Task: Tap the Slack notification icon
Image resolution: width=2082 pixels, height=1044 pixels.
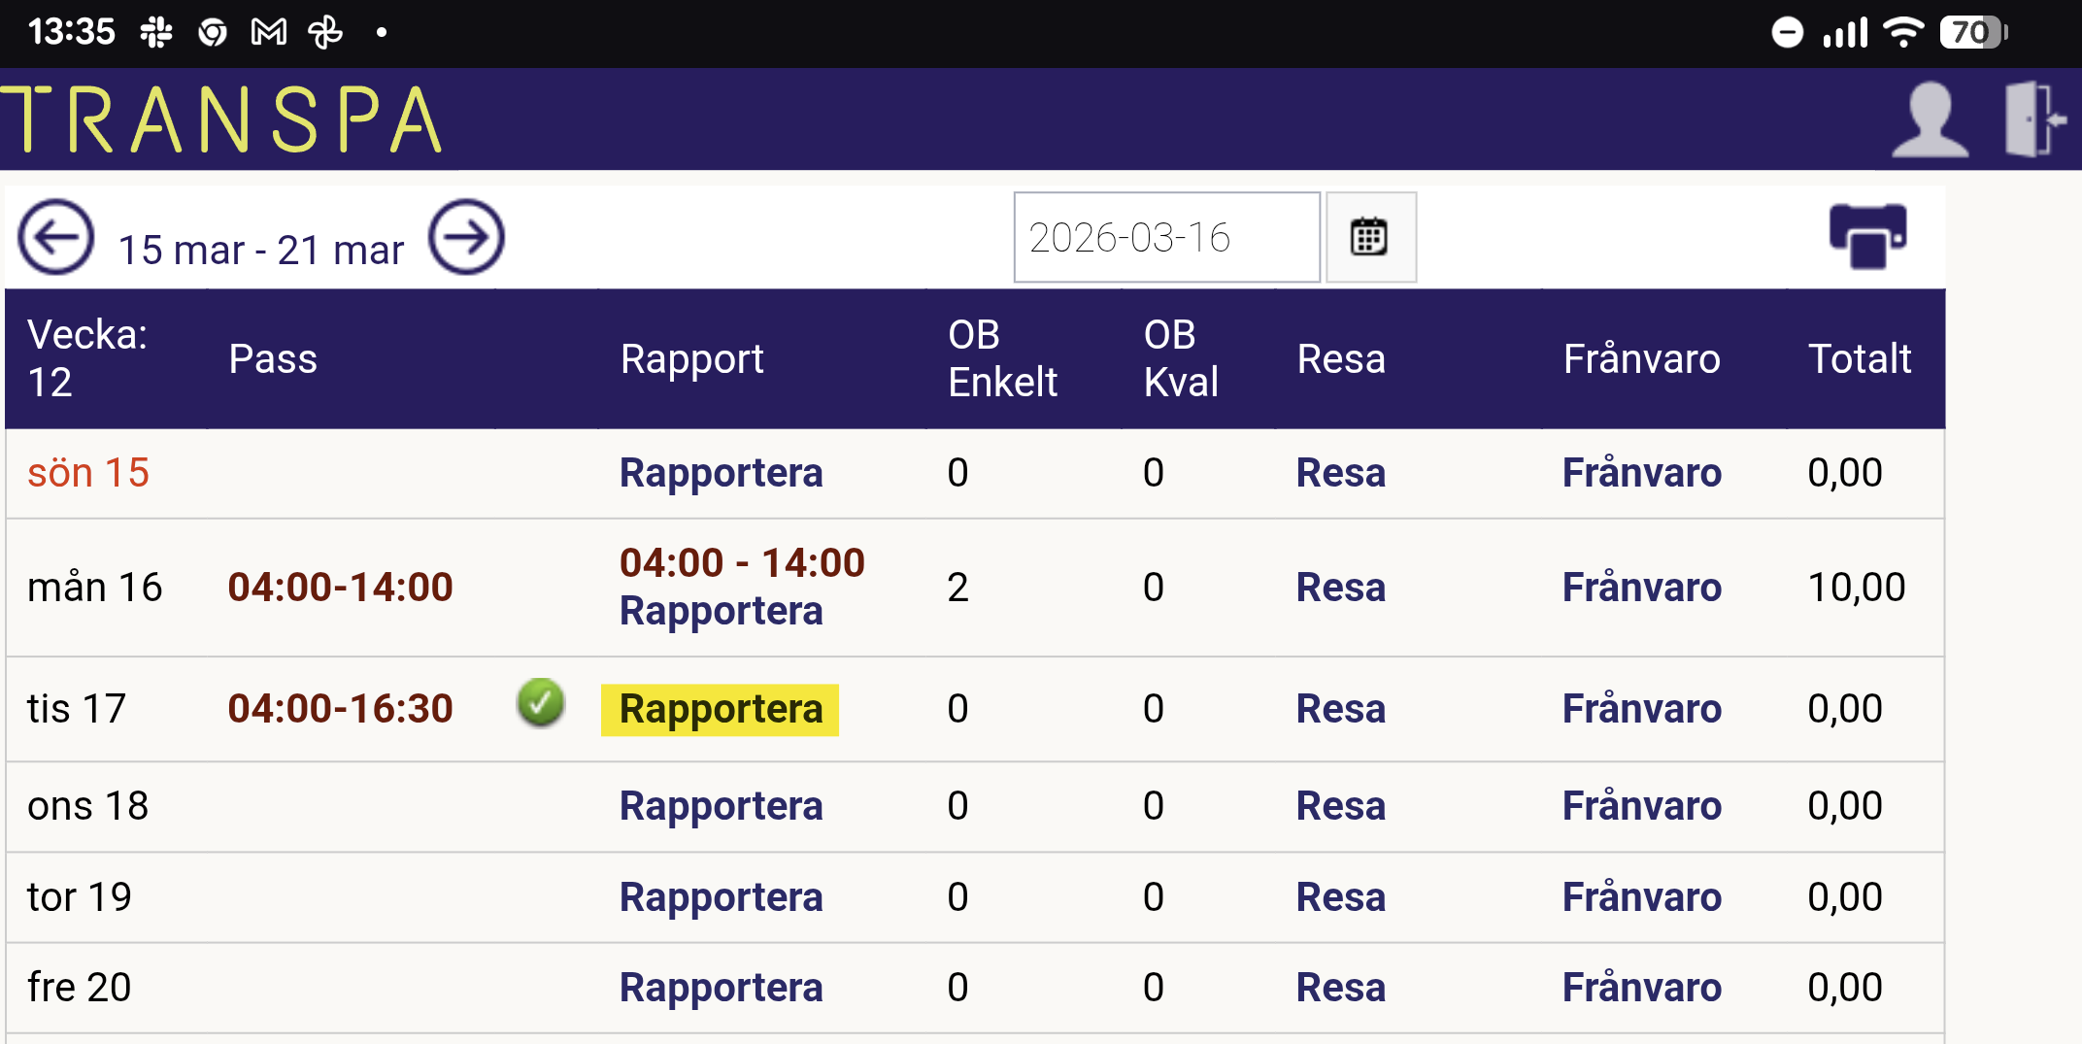Action: click(155, 33)
